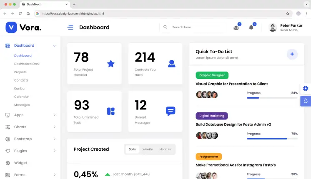
Task: Click the hamburger menu icon beside Dashboard
Action: 70,27
